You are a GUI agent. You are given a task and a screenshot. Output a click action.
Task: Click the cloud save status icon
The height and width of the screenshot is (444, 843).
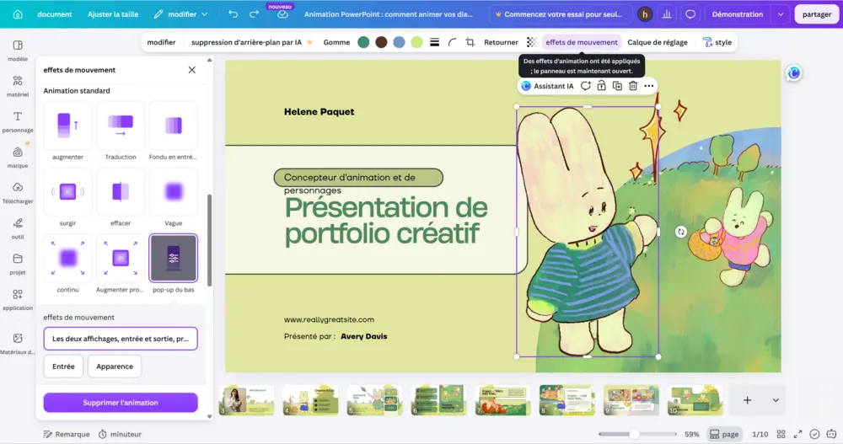tap(282, 14)
